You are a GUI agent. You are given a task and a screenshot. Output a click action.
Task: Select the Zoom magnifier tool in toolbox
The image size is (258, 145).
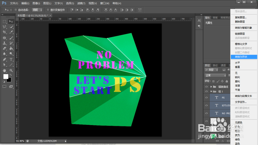coord(11,70)
